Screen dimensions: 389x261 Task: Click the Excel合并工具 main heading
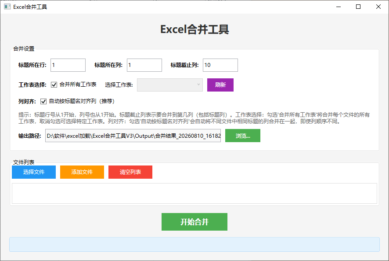[194, 29]
